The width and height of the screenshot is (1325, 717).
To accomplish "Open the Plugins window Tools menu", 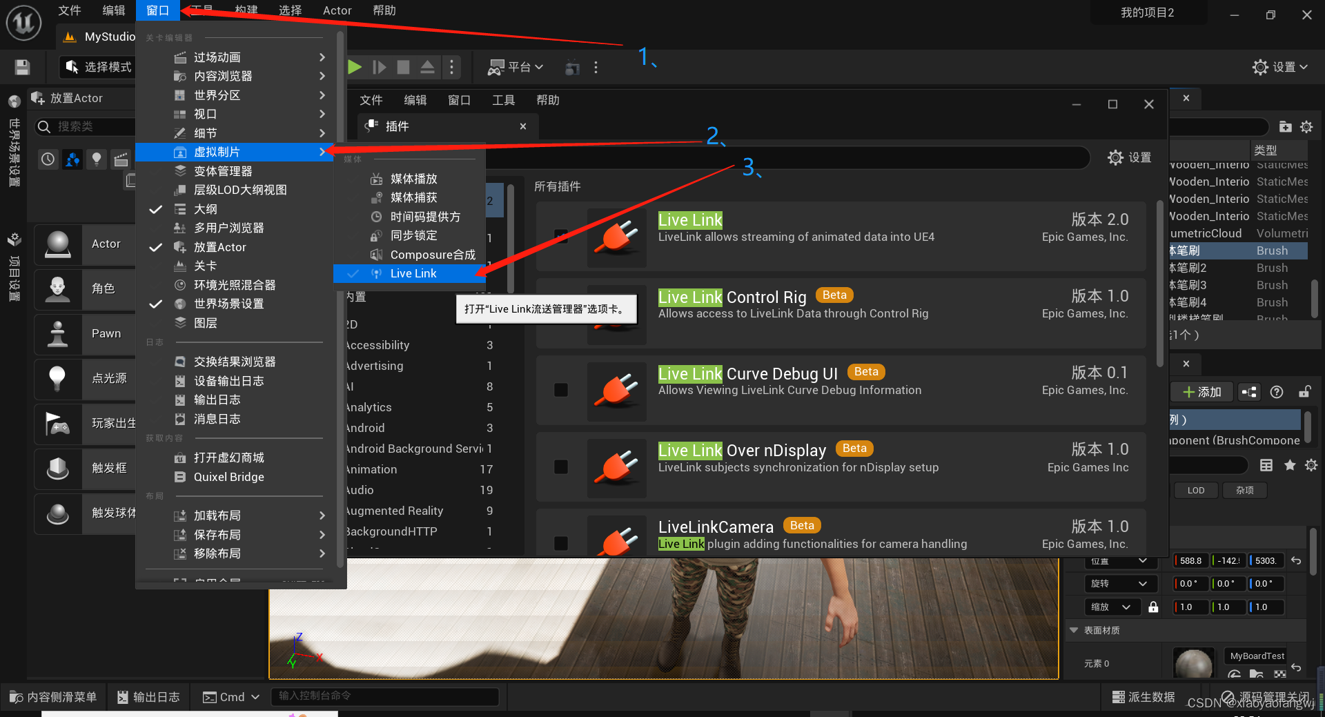I will coord(503,100).
